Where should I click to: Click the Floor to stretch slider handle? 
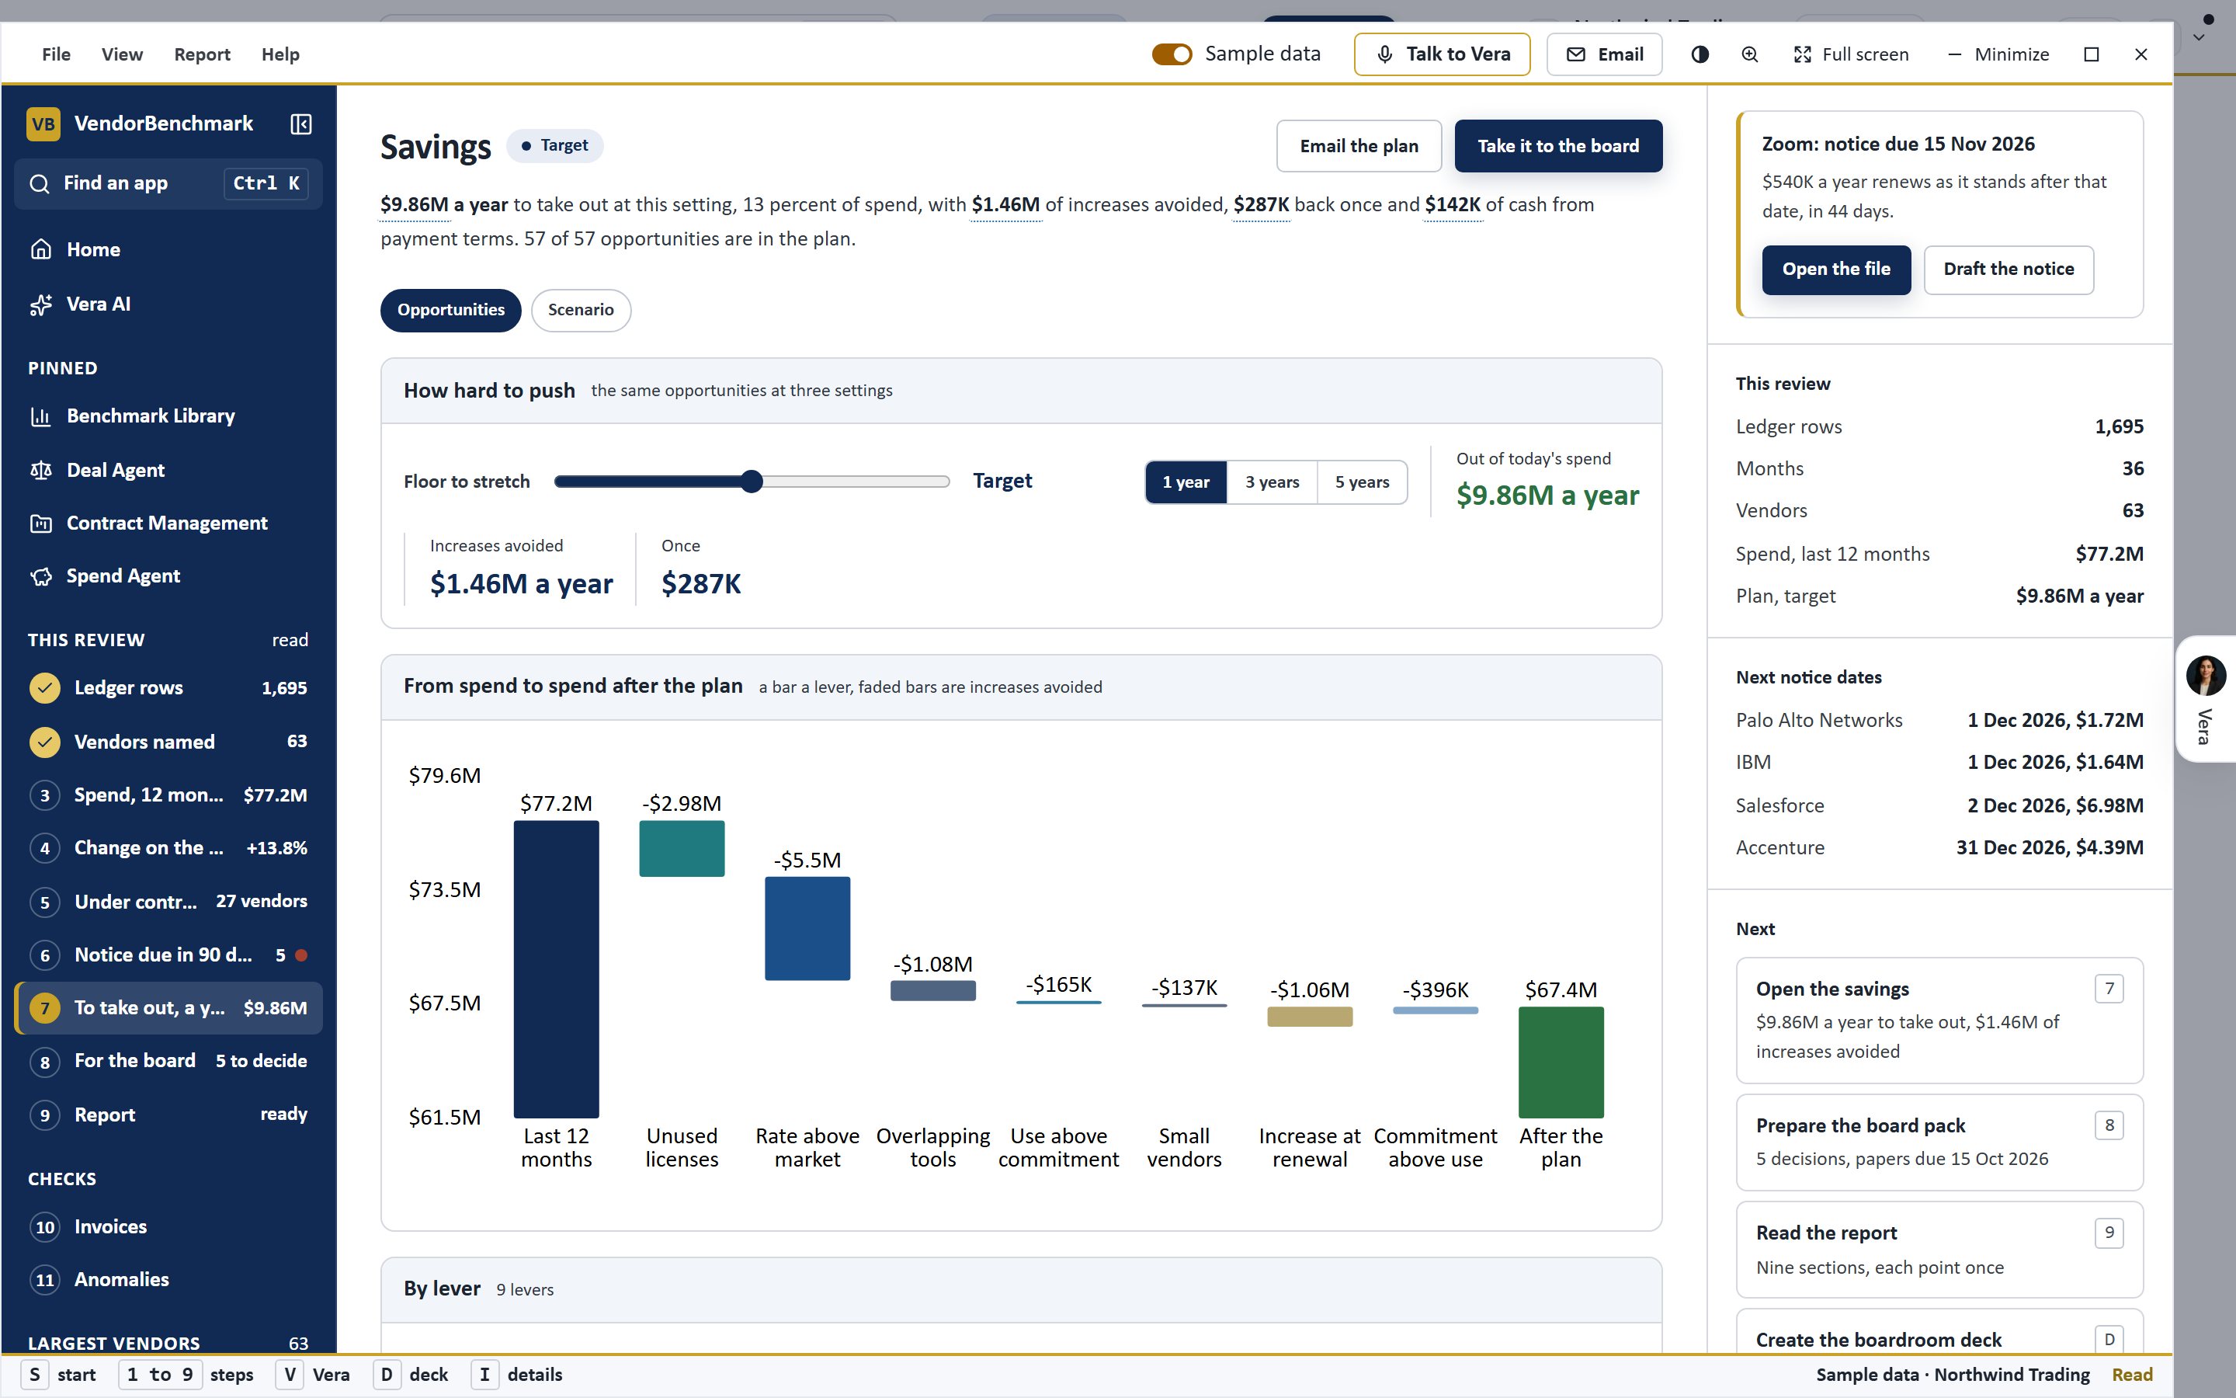pyautogui.click(x=752, y=481)
